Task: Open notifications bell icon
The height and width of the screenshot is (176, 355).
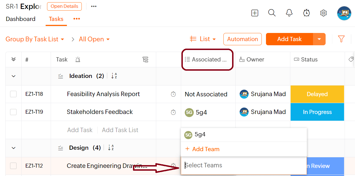Action: (x=289, y=13)
